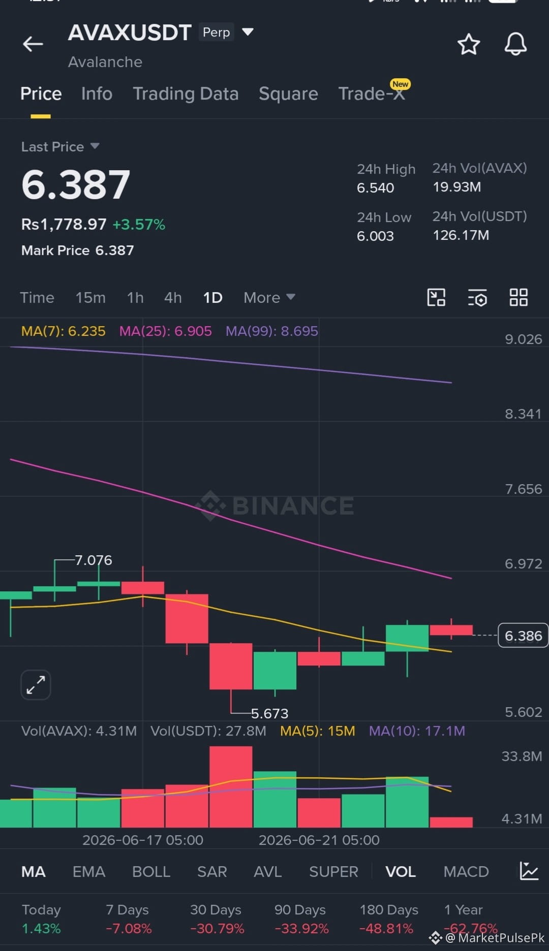549x951 pixels.
Task: Click the 30 Days -30.79% performance
Action: (217, 919)
